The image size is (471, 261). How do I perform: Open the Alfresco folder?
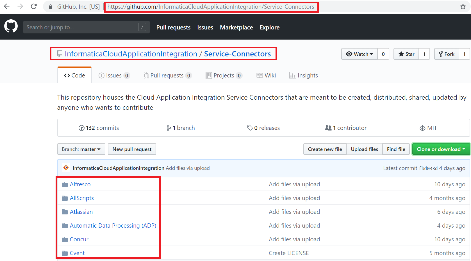(x=80, y=184)
